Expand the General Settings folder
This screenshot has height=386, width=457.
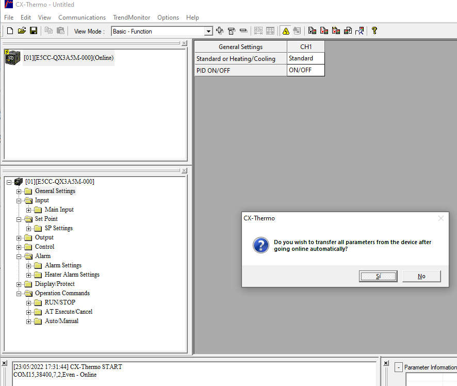coord(19,191)
